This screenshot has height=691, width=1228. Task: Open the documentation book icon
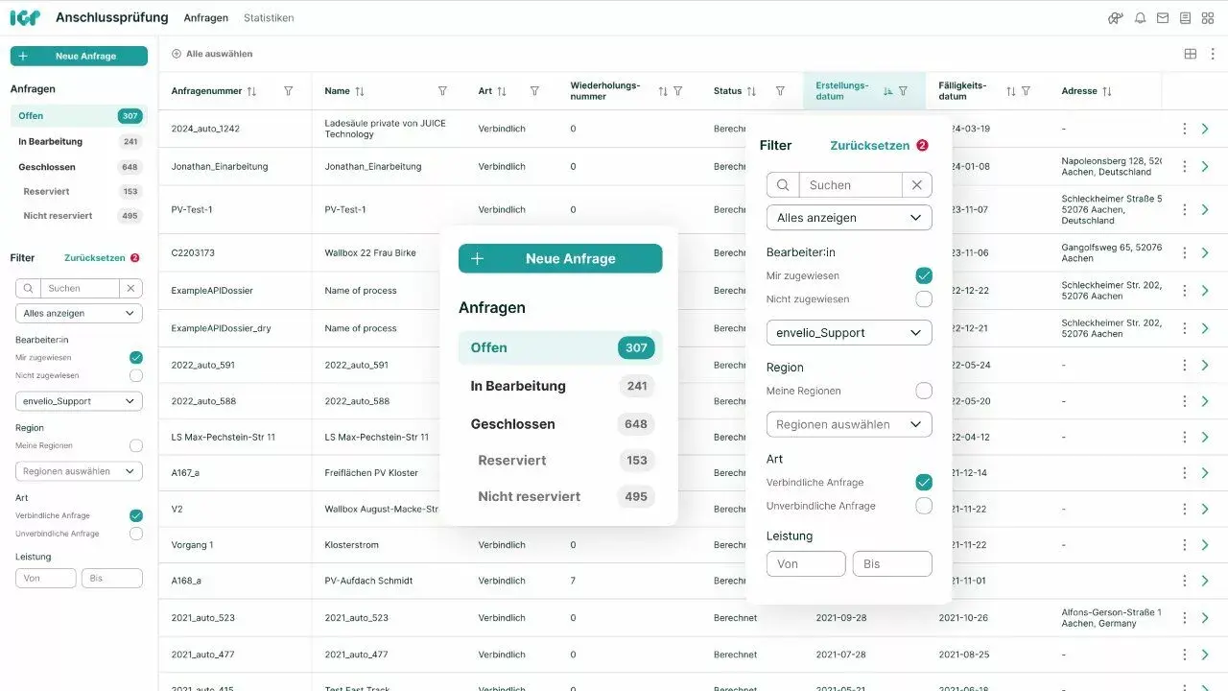[1186, 18]
